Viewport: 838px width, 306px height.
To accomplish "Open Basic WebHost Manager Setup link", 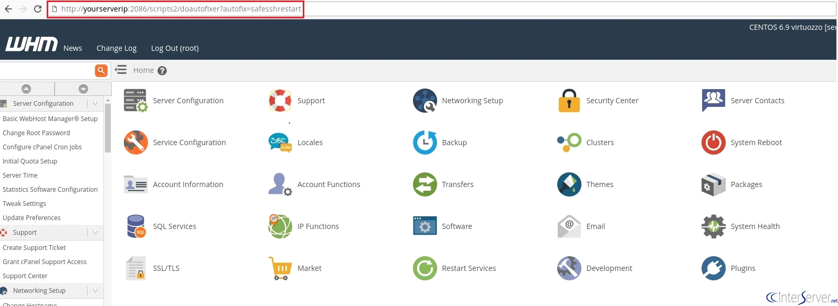I will click(50, 119).
